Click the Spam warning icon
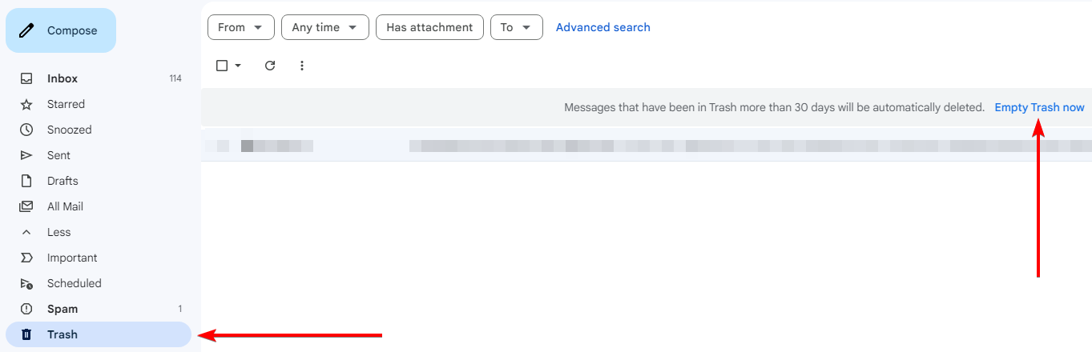The height and width of the screenshot is (352, 1092). click(x=26, y=309)
